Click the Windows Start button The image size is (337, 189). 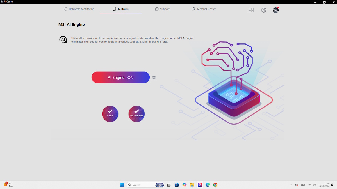point(122,185)
